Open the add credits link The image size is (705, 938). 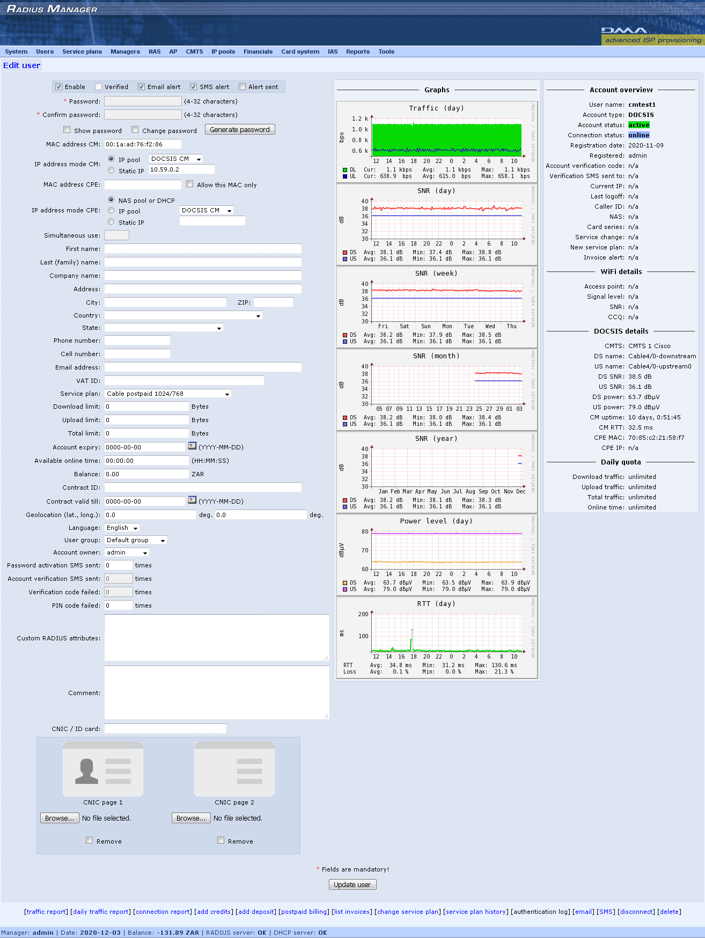[214, 912]
